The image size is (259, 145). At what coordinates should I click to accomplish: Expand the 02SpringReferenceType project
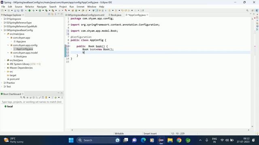(2, 23)
